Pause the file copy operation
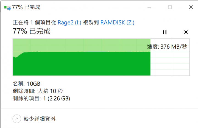This screenshot has width=198, height=128. point(165,32)
